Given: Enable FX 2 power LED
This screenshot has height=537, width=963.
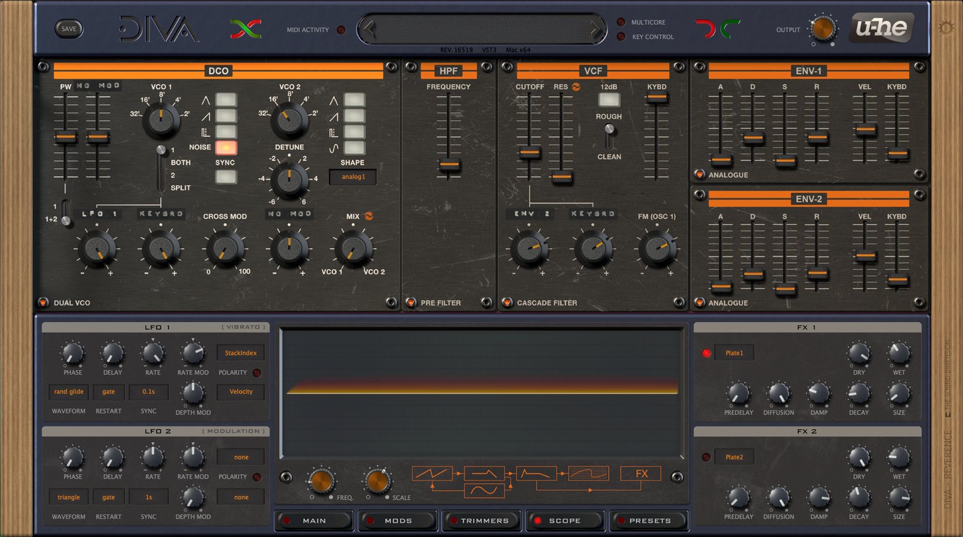Looking at the screenshot, I should click(x=706, y=457).
